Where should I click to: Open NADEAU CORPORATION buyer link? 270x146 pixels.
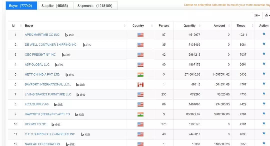pos(43,144)
